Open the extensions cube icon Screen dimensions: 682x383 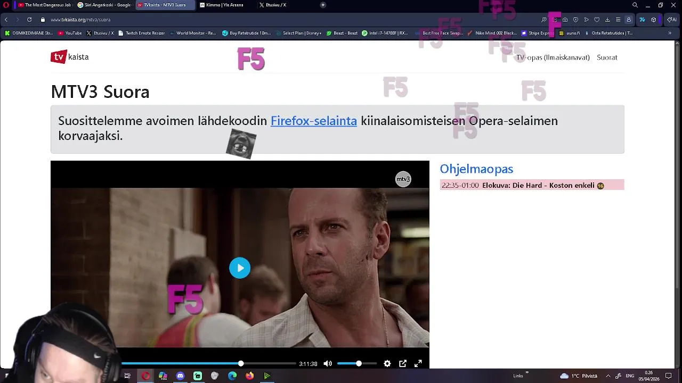[654, 20]
